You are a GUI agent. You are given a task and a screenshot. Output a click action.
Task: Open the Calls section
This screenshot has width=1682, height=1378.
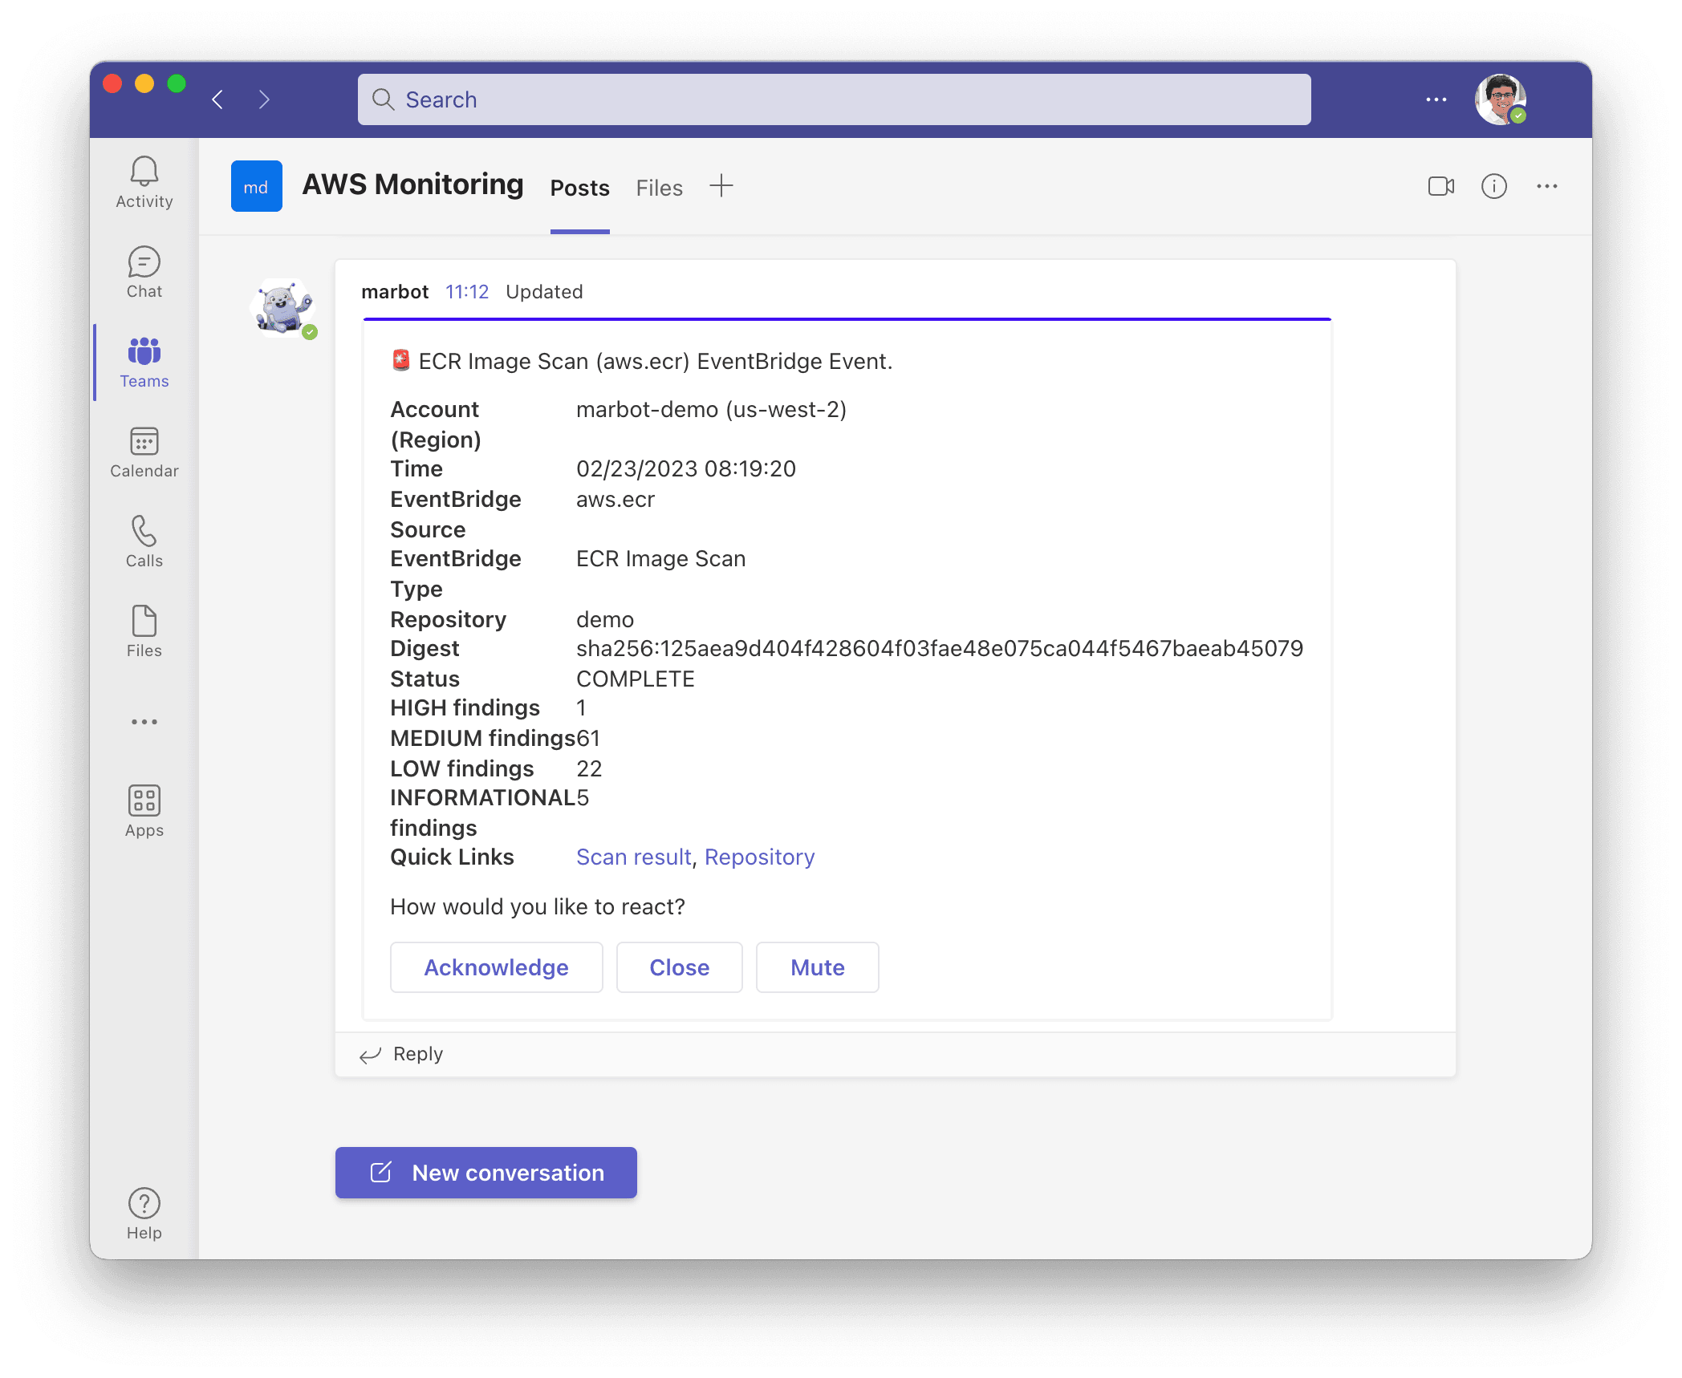(x=144, y=542)
